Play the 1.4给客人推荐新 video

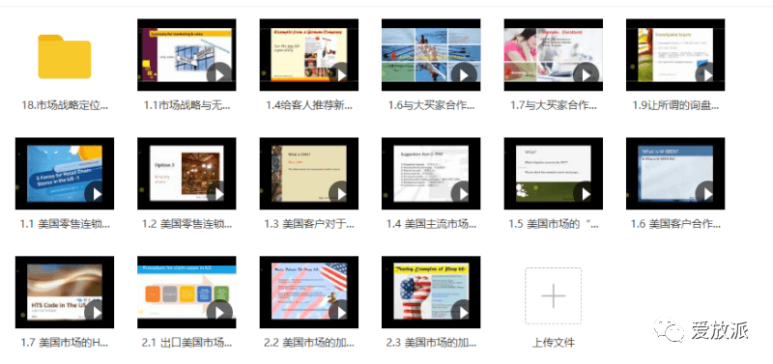341,75
